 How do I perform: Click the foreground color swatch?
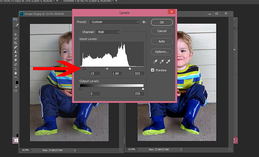tap(17, 82)
